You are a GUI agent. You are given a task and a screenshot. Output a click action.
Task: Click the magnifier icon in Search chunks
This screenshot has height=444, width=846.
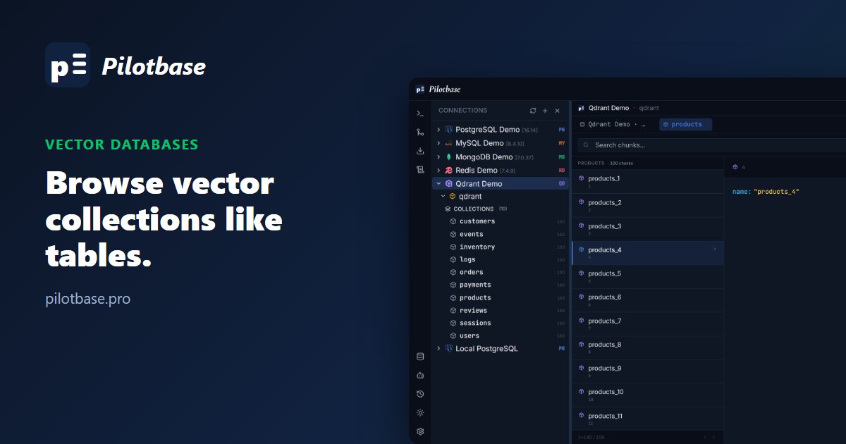587,145
